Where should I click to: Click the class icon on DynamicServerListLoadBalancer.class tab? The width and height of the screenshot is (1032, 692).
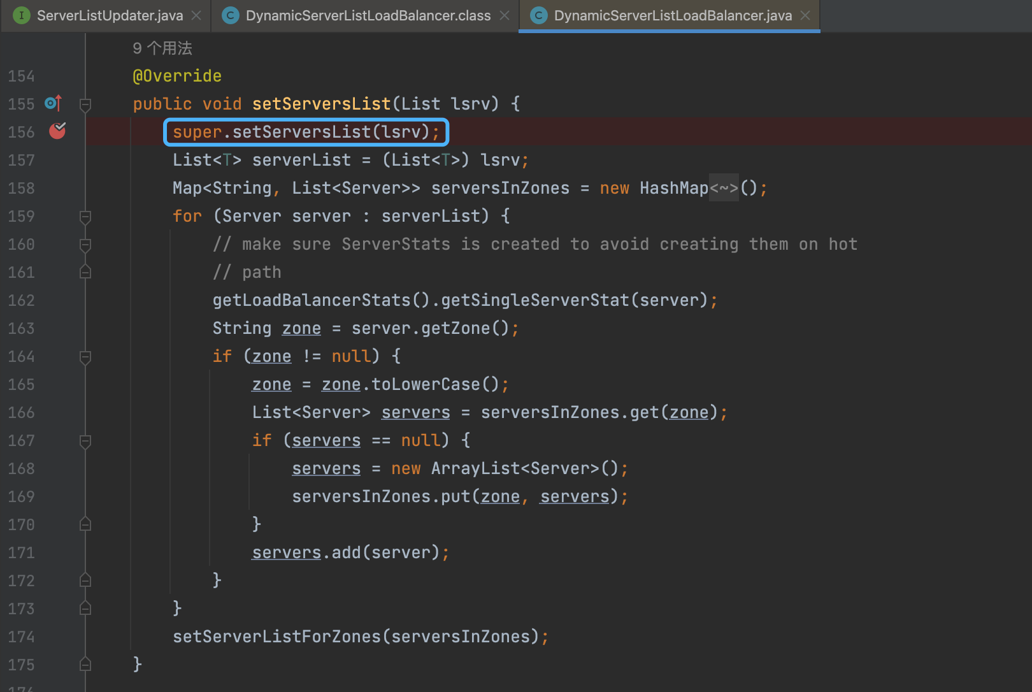point(230,15)
